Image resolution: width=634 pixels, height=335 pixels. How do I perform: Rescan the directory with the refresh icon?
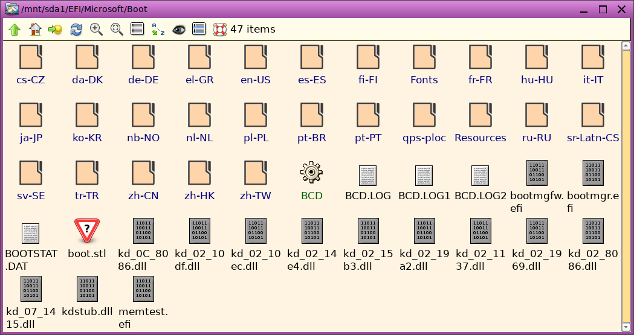[76, 29]
